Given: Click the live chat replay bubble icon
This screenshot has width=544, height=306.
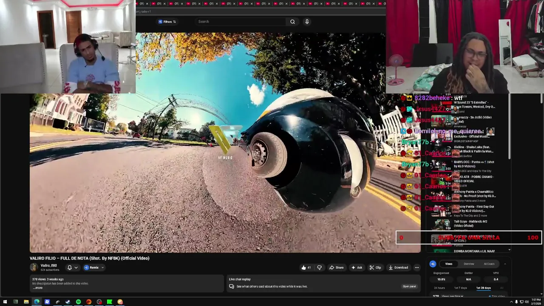Looking at the screenshot, I should (232, 286).
